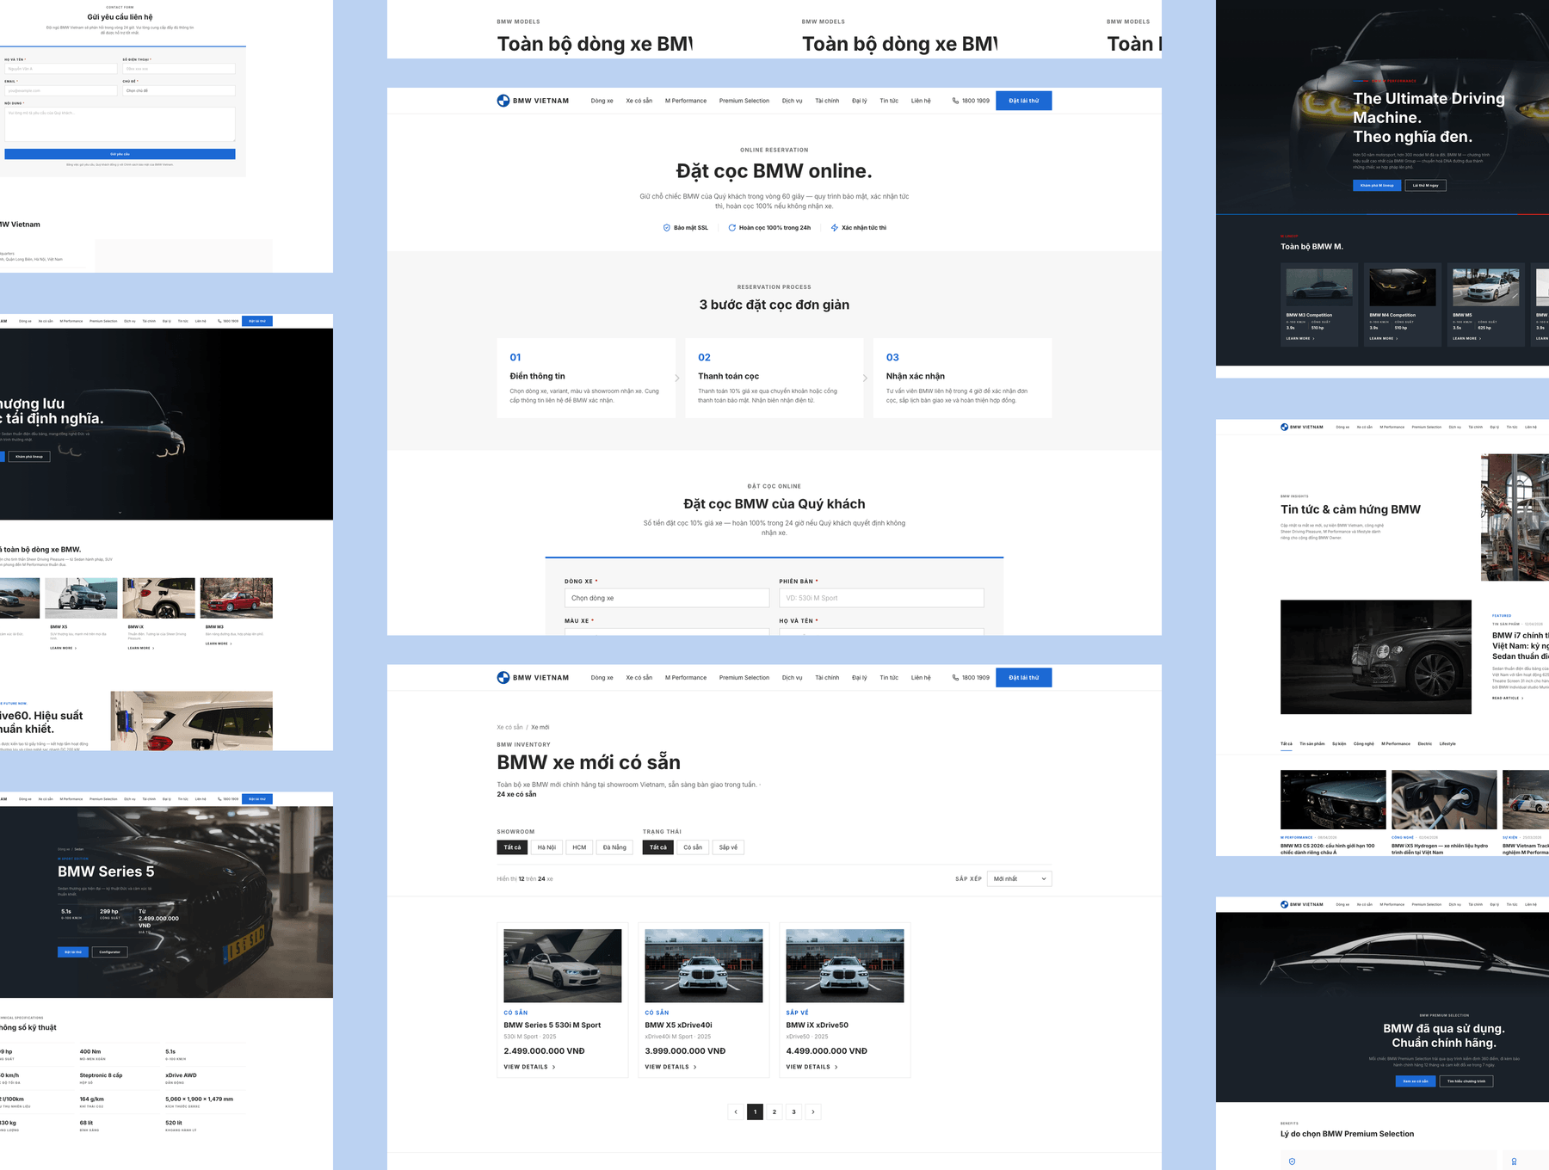Image resolution: width=1549 pixels, height=1170 pixels.
Task: Toggle the Có sẵn status filter
Action: [x=693, y=847]
